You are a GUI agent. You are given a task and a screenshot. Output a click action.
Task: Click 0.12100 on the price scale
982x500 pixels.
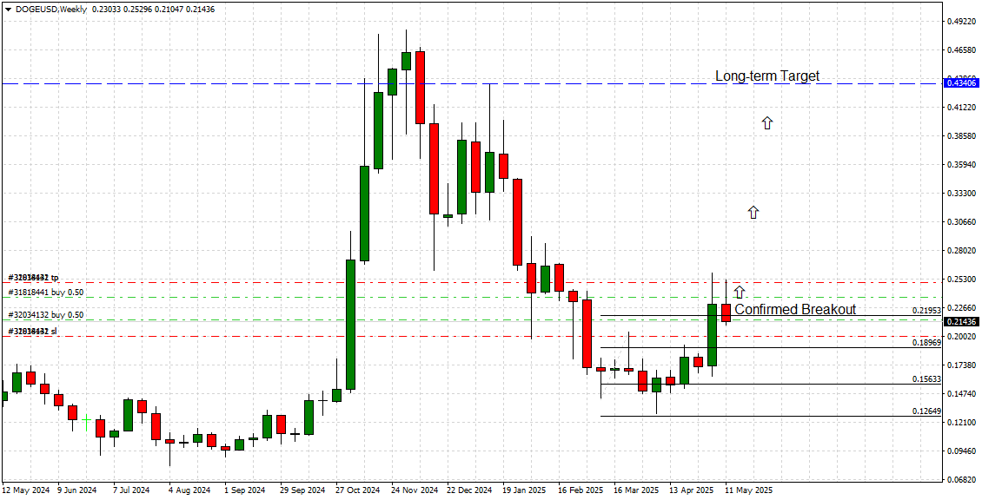click(x=963, y=423)
